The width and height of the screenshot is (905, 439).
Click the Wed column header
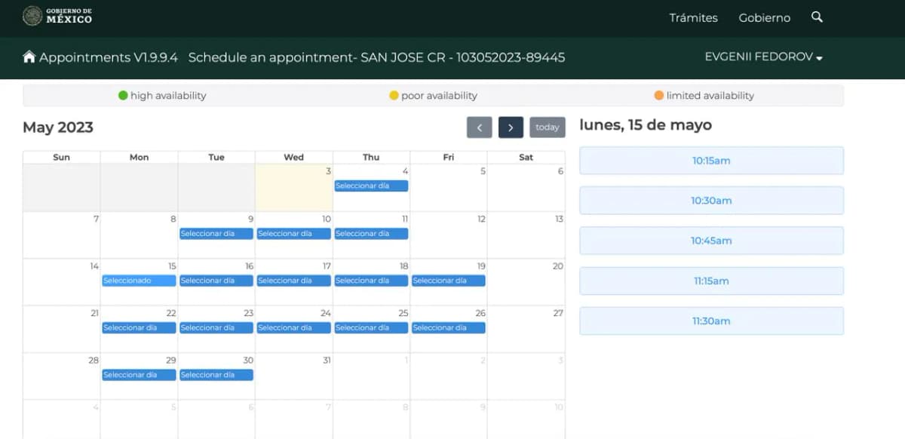(x=294, y=157)
